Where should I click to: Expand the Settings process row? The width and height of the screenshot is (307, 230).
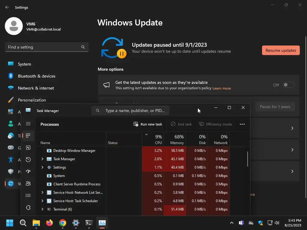pyautogui.click(x=42, y=167)
